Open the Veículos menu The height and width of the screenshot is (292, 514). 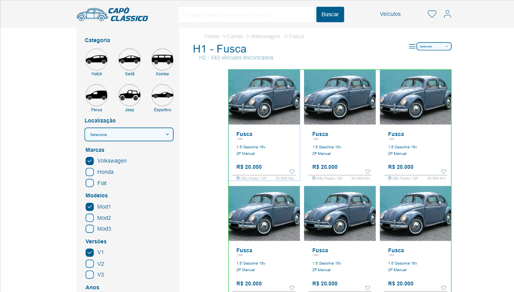(390, 14)
